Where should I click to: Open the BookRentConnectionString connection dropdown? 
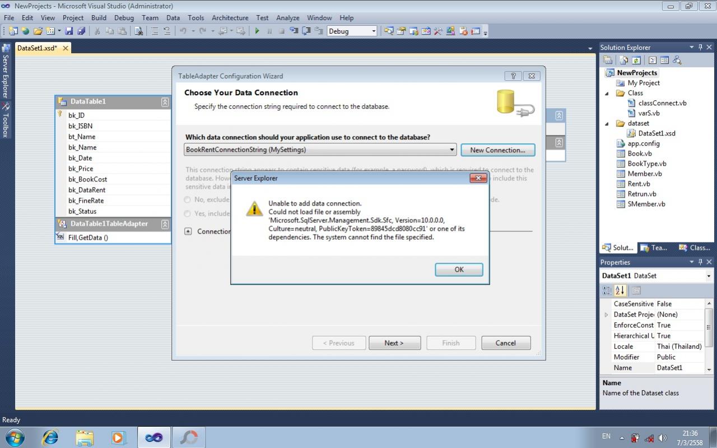(452, 150)
